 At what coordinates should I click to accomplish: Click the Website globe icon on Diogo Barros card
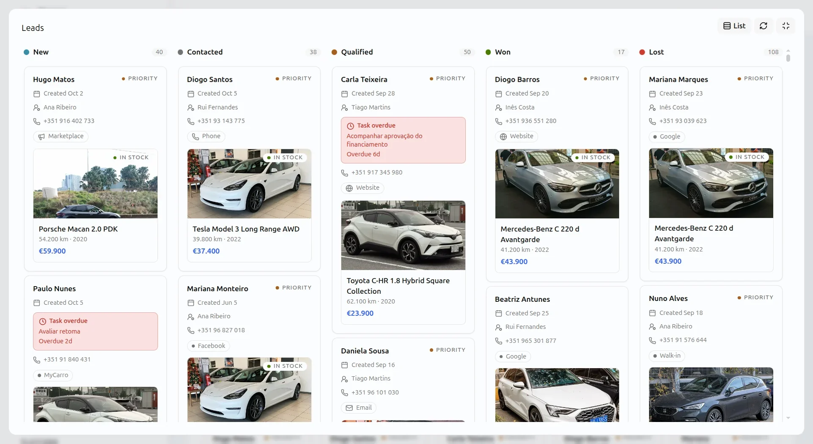coord(503,136)
